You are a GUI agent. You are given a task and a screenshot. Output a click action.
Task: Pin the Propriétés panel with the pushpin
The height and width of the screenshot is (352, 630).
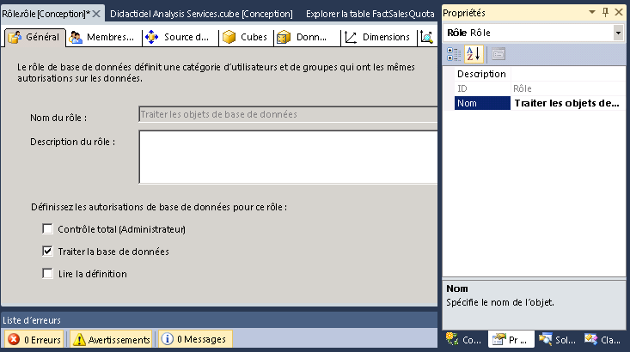(606, 13)
